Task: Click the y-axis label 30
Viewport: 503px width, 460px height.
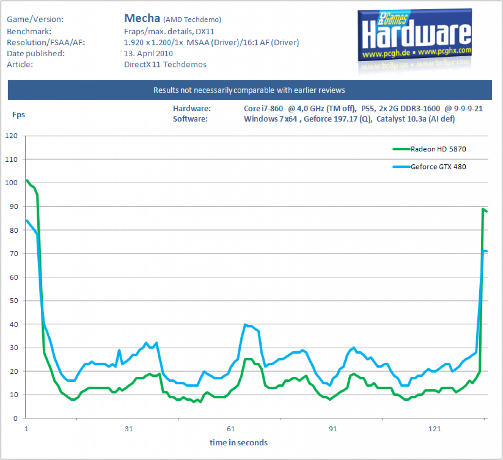Action: (x=14, y=348)
